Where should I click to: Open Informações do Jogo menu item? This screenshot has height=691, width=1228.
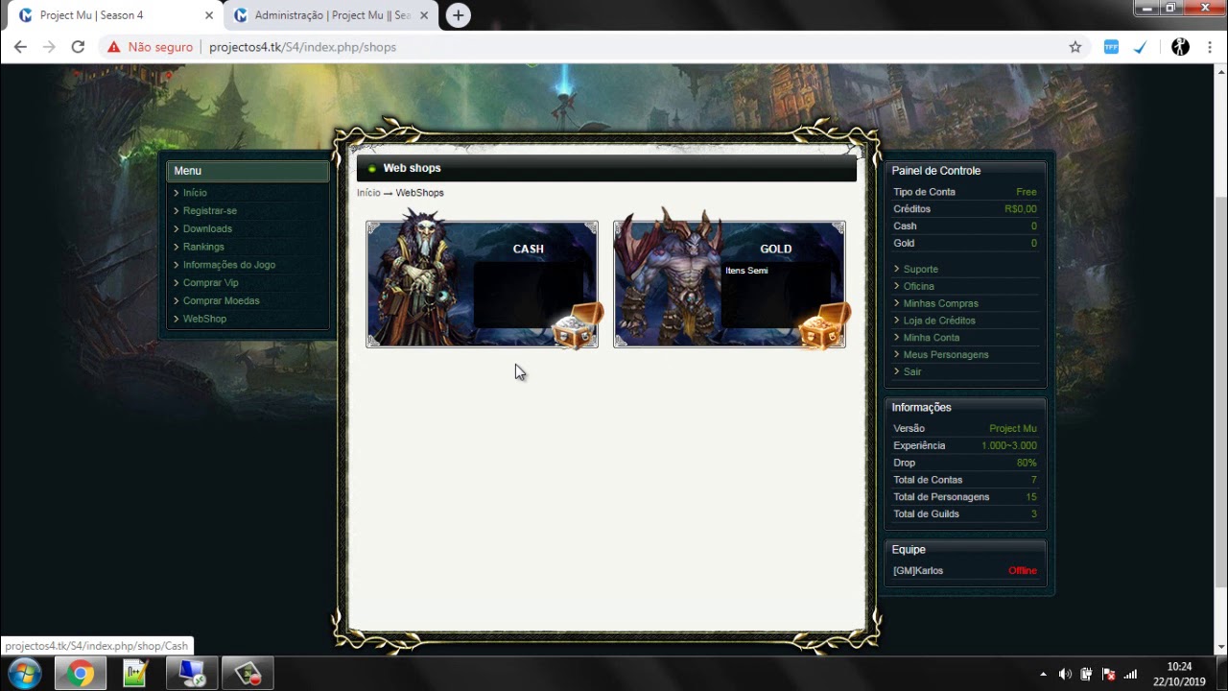(229, 265)
